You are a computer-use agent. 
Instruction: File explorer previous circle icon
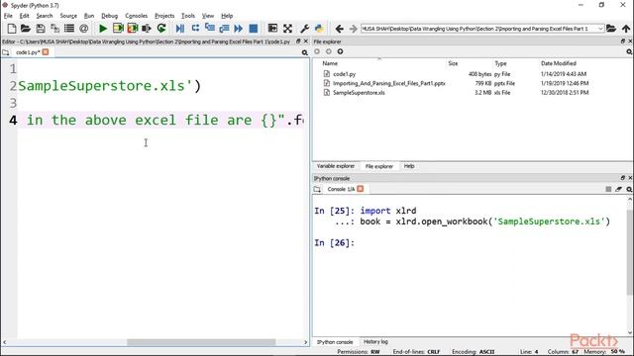pos(317,51)
